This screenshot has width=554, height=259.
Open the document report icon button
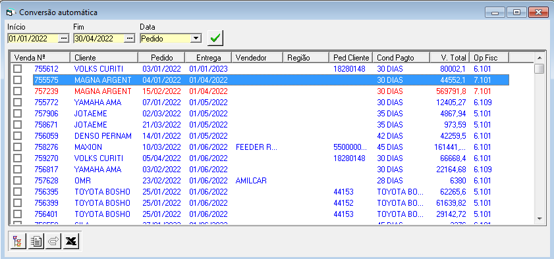36,241
